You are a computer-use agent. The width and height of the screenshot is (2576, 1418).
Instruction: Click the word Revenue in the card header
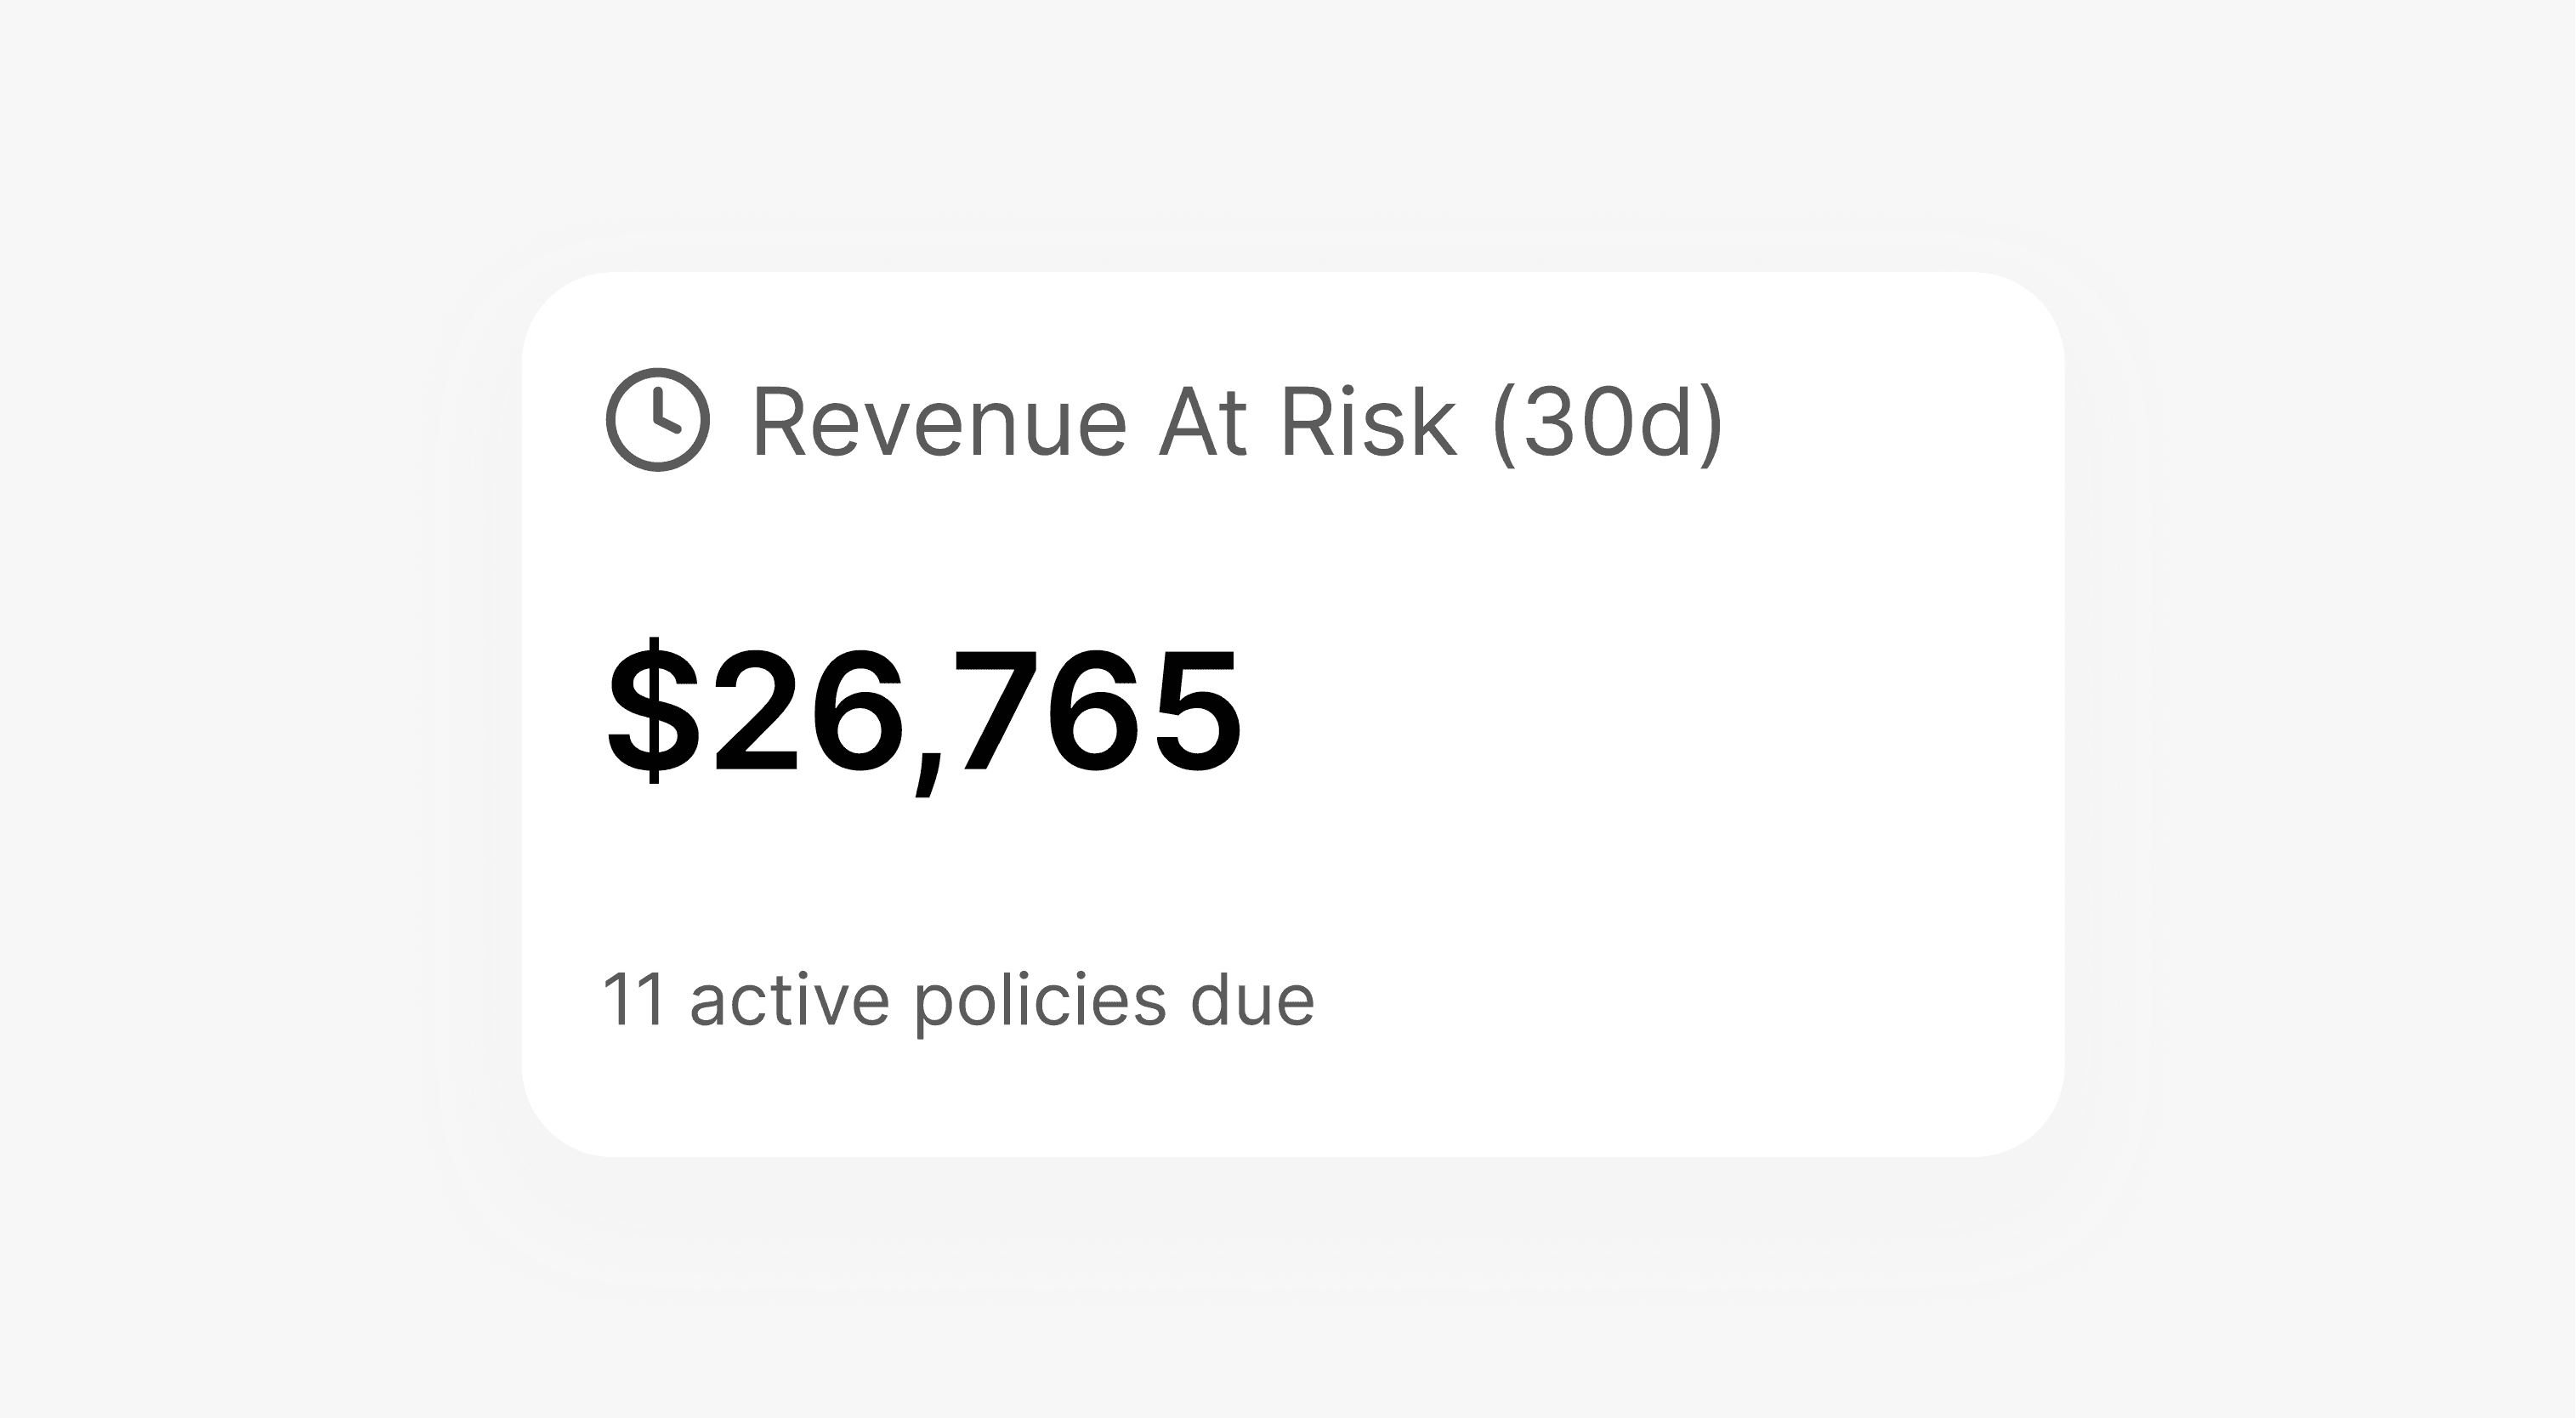coord(938,424)
